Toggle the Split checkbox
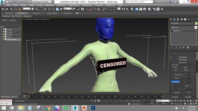This screenshot has width=198, height=111. click(x=184, y=86)
